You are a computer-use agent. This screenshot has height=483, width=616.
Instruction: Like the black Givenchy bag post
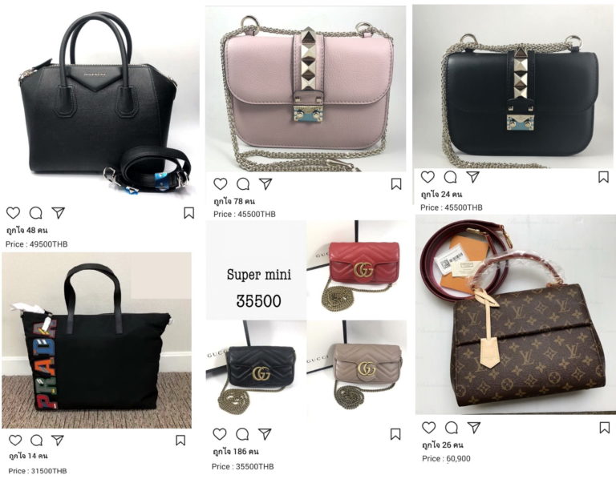[13, 213]
